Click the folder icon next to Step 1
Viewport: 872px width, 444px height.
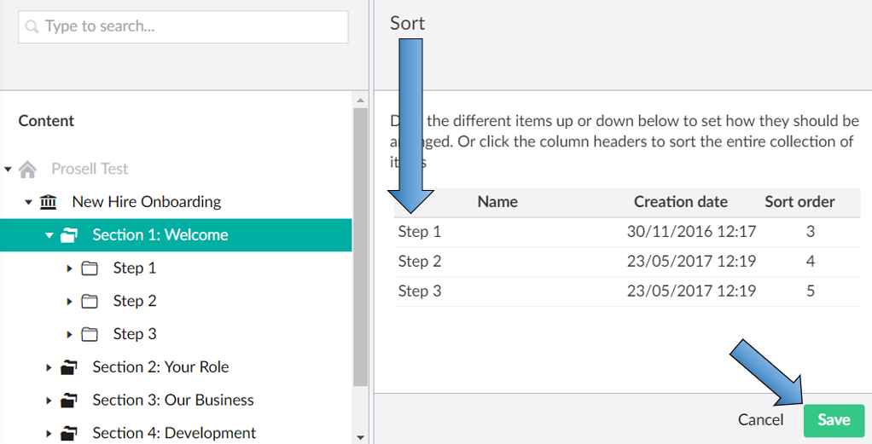point(90,268)
